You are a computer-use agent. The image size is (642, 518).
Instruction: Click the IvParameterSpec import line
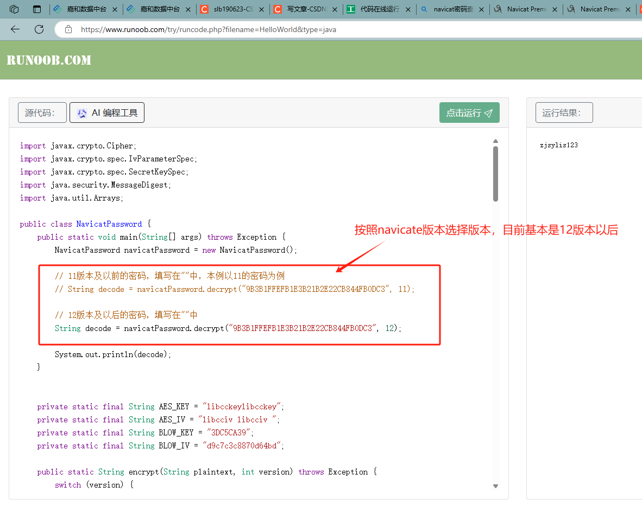[108, 159]
